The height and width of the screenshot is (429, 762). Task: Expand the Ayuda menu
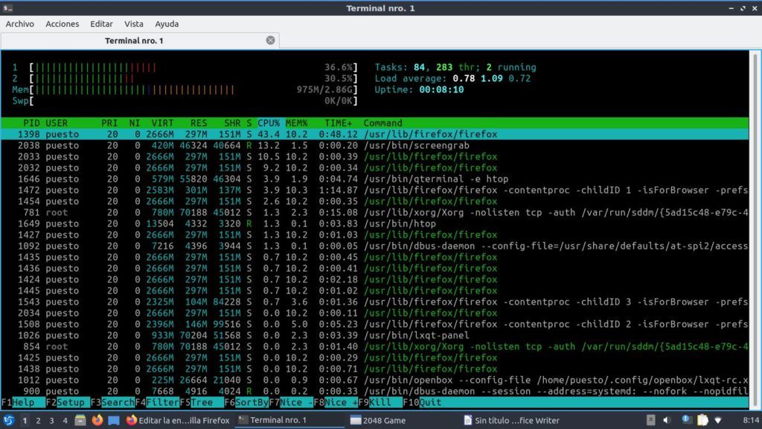[x=167, y=24]
